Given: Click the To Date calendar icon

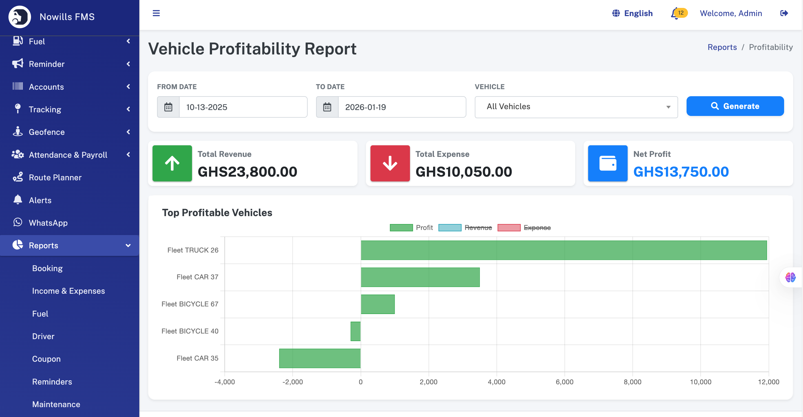Looking at the screenshot, I should pos(327,107).
